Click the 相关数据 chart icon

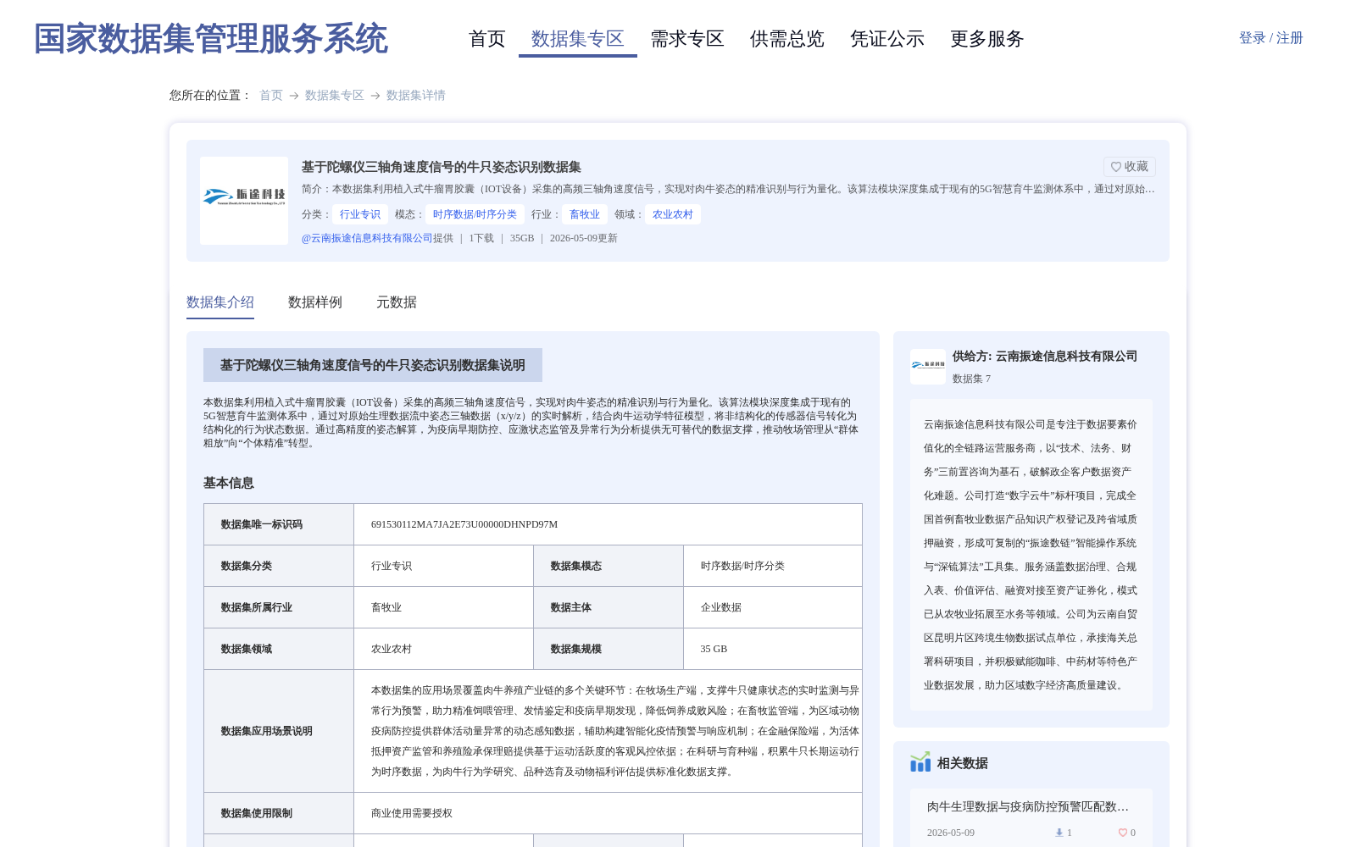(x=920, y=762)
